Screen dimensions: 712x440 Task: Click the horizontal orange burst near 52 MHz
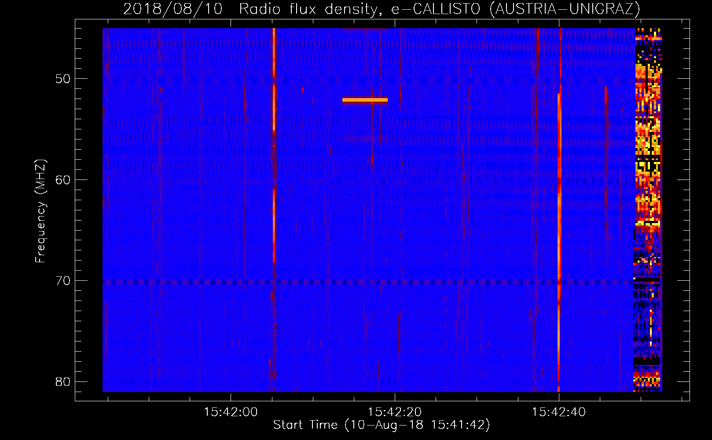pyautogui.click(x=365, y=100)
